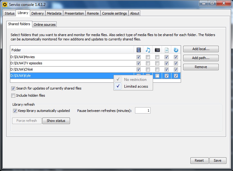The width and height of the screenshot is (233, 171).
Task: Open the Remote tab
Action: (x=93, y=13)
